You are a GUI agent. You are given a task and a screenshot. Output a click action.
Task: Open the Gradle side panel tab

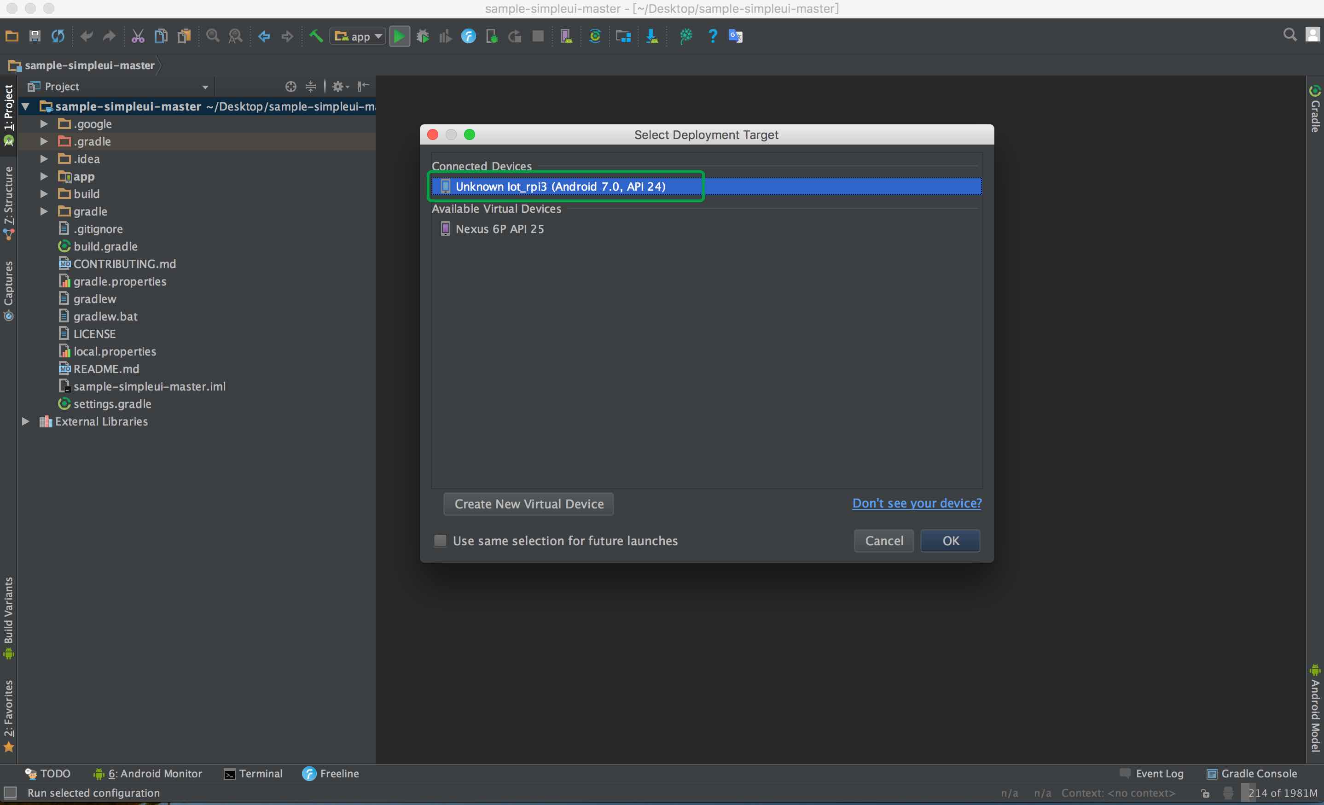point(1315,109)
